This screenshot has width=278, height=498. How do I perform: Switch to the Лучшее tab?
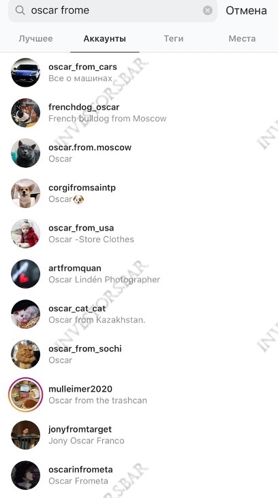tap(35, 39)
